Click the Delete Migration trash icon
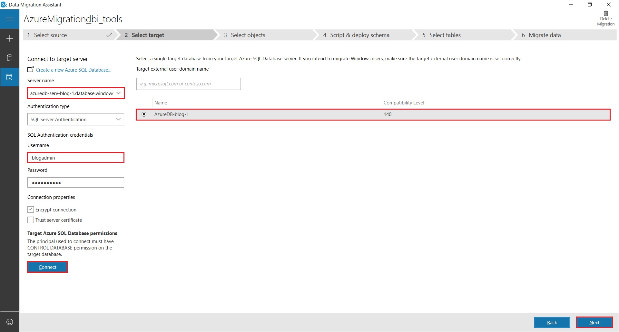Viewport: 619px width, 332px height. [606, 13]
